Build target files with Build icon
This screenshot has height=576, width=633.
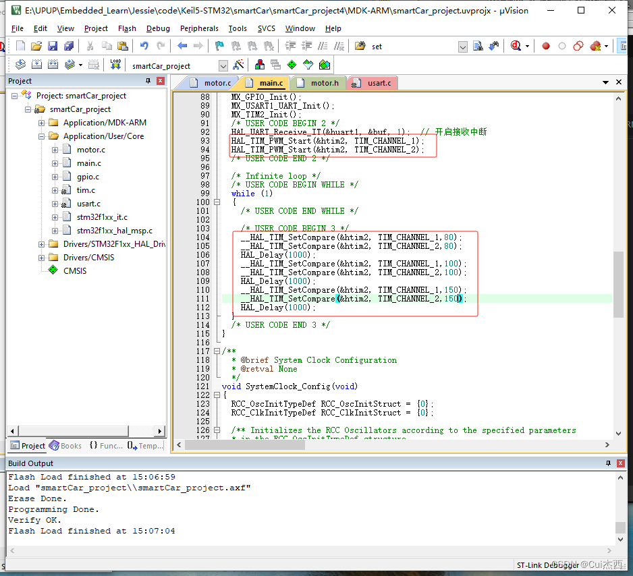[x=36, y=65]
